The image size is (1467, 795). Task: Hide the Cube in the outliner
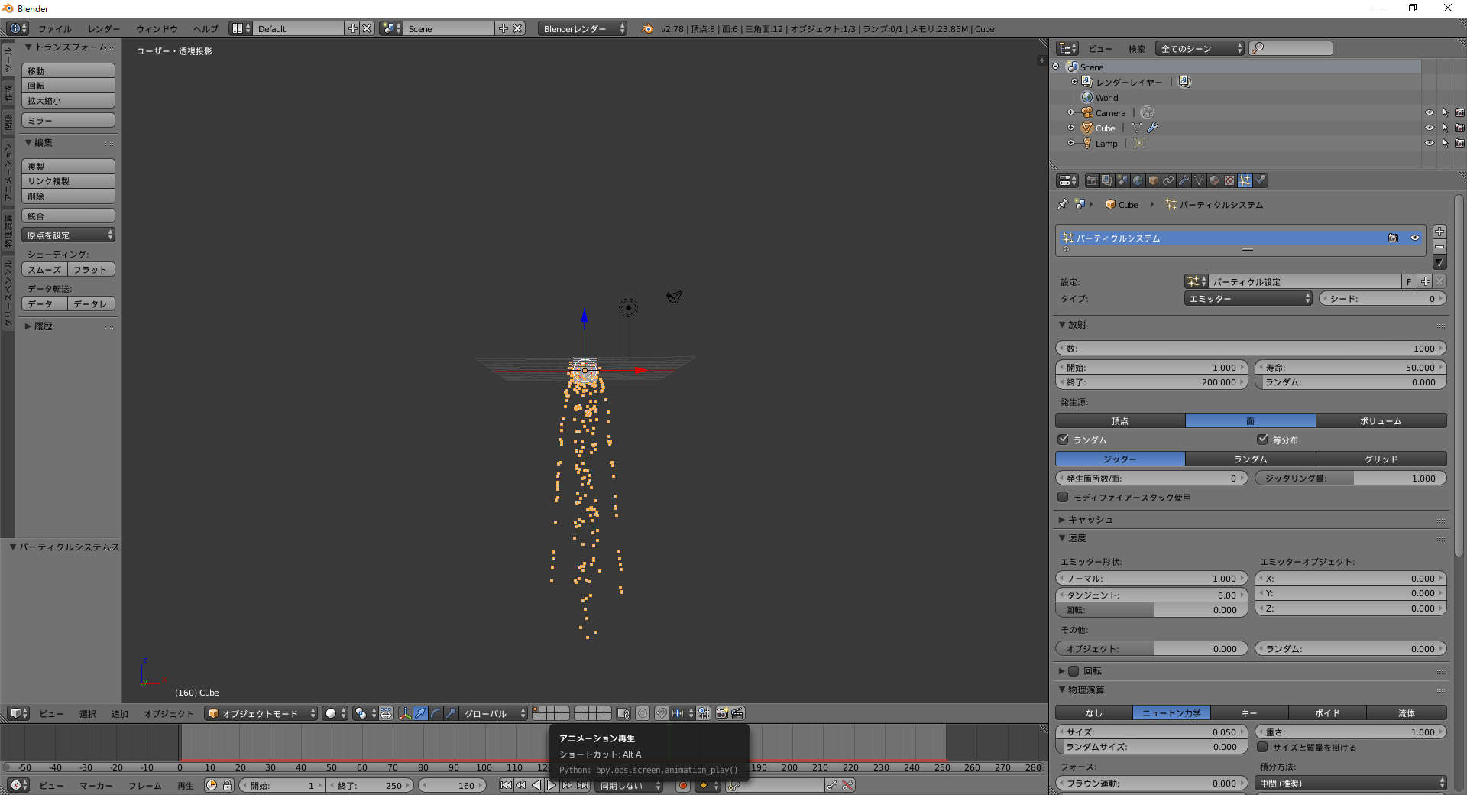[1429, 128]
